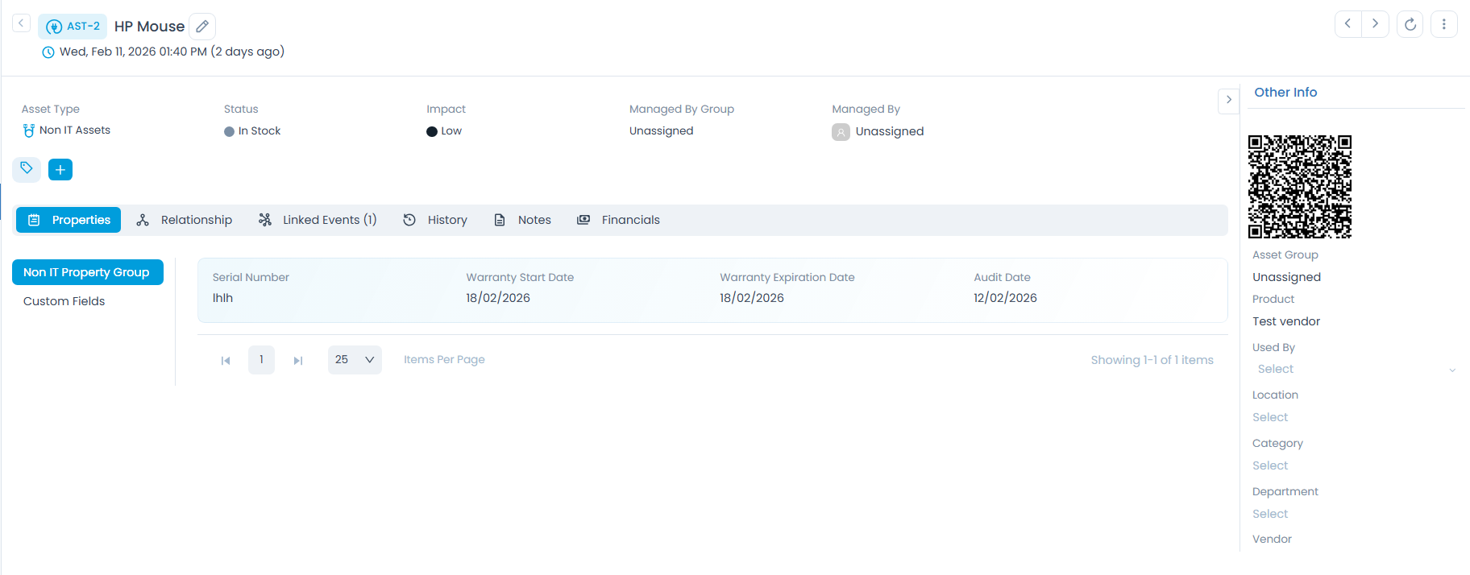Screen dimensions: 1470x575
Task: Click the In Stock status value
Action: point(252,130)
